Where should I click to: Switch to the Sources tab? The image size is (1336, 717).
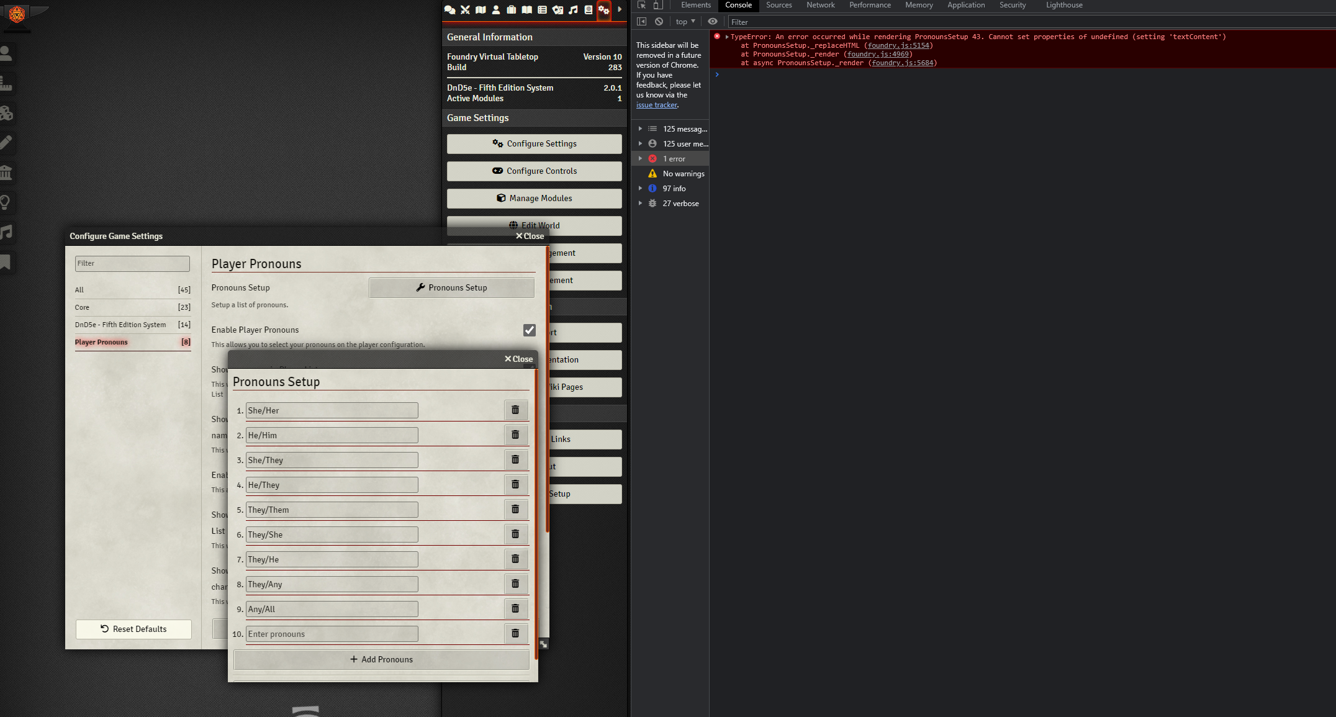pos(779,6)
